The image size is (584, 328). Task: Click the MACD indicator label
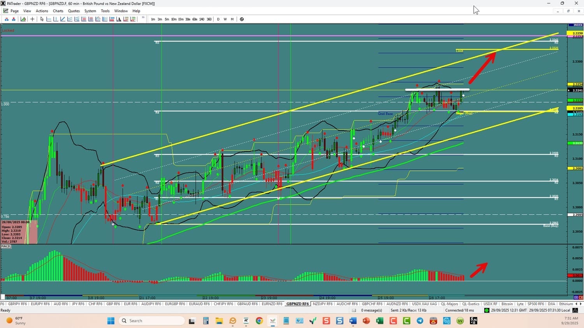[x=6, y=246]
